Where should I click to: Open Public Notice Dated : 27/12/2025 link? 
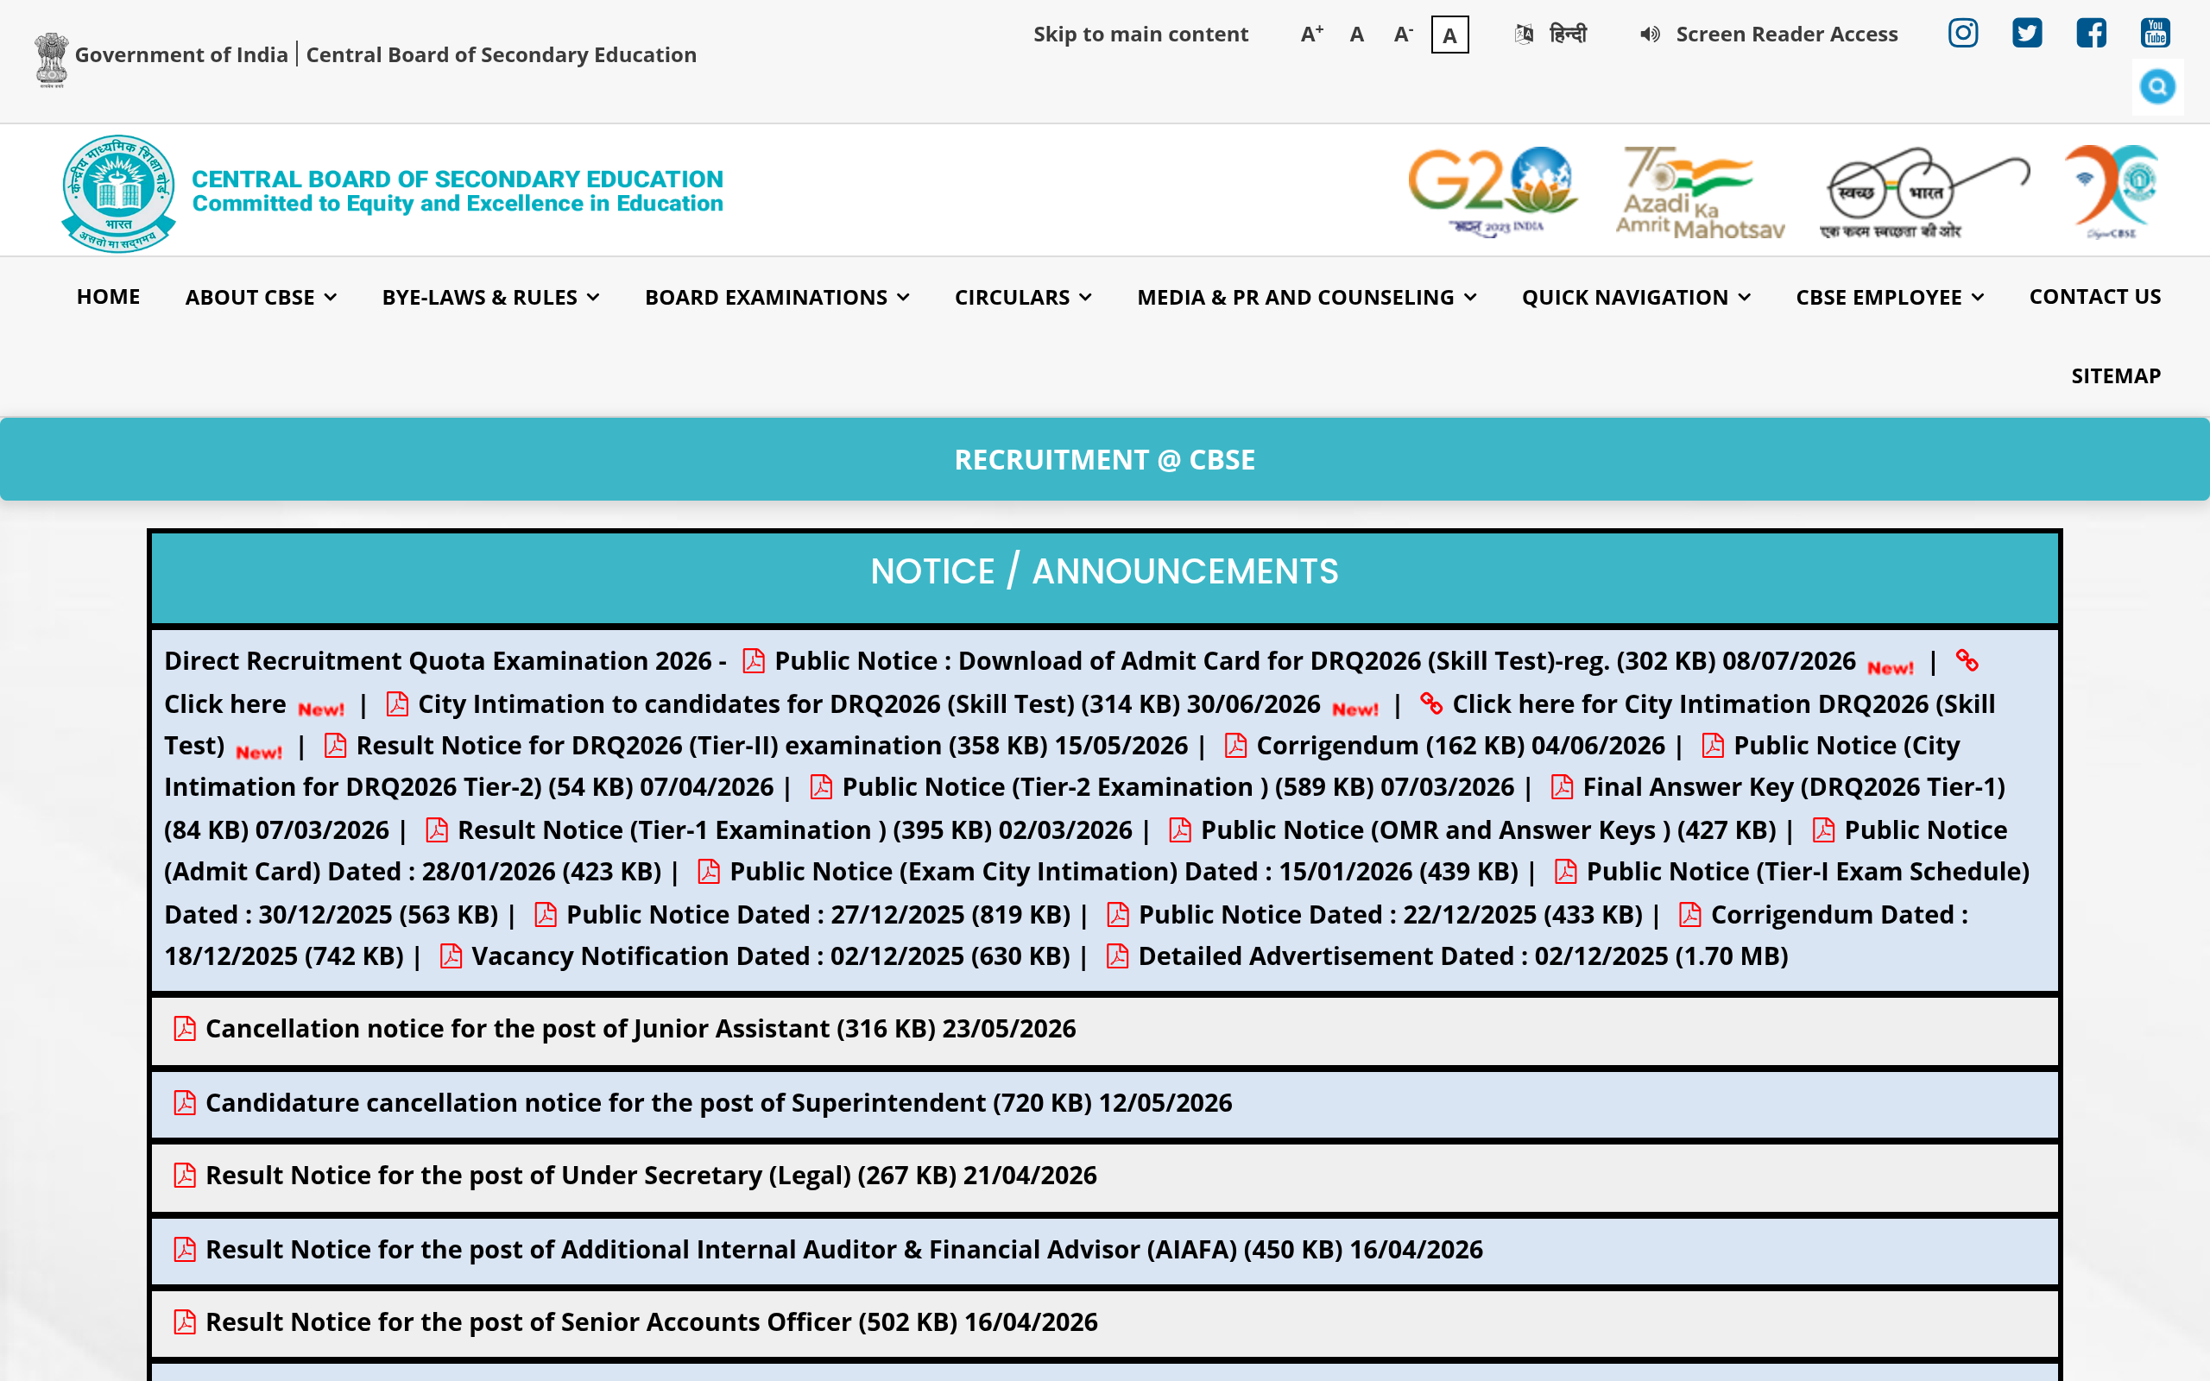(x=818, y=914)
